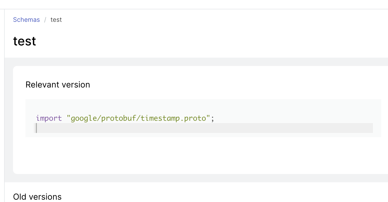Select the Old versions section heading
Screen dimensions: 388x202
point(37,197)
